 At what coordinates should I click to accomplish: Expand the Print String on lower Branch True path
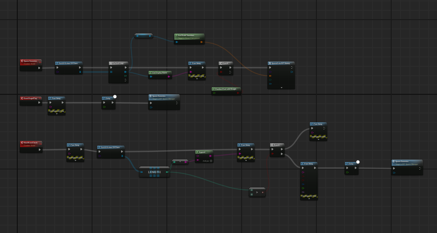(x=318, y=140)
